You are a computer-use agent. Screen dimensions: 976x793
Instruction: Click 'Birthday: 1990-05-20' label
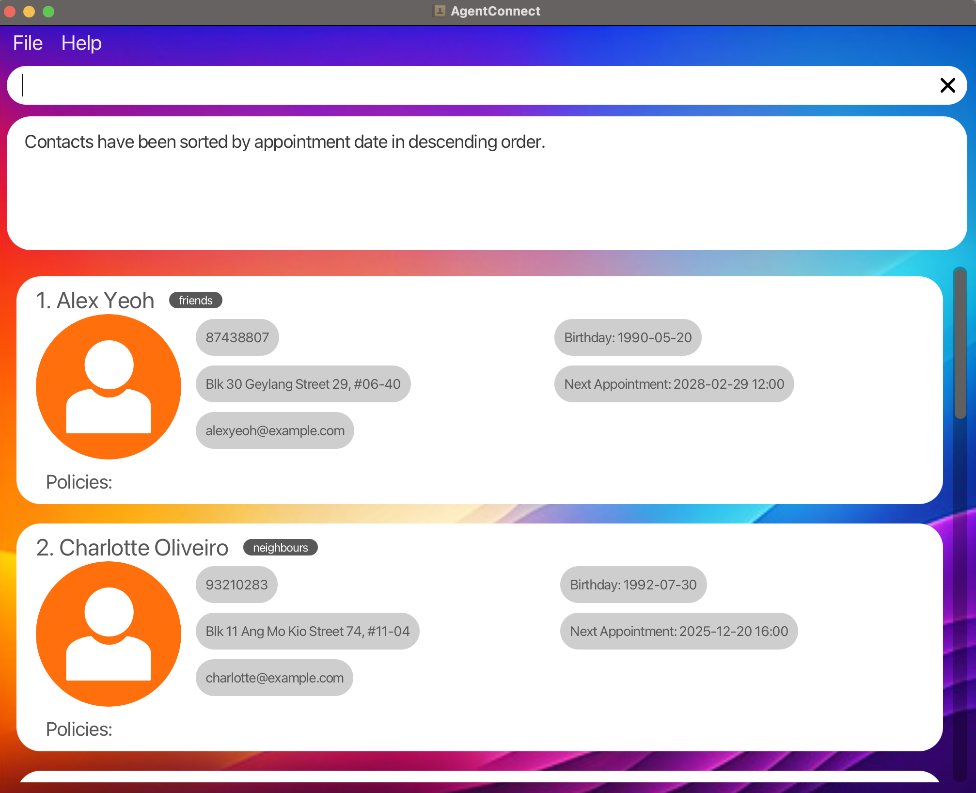point(628,337)
